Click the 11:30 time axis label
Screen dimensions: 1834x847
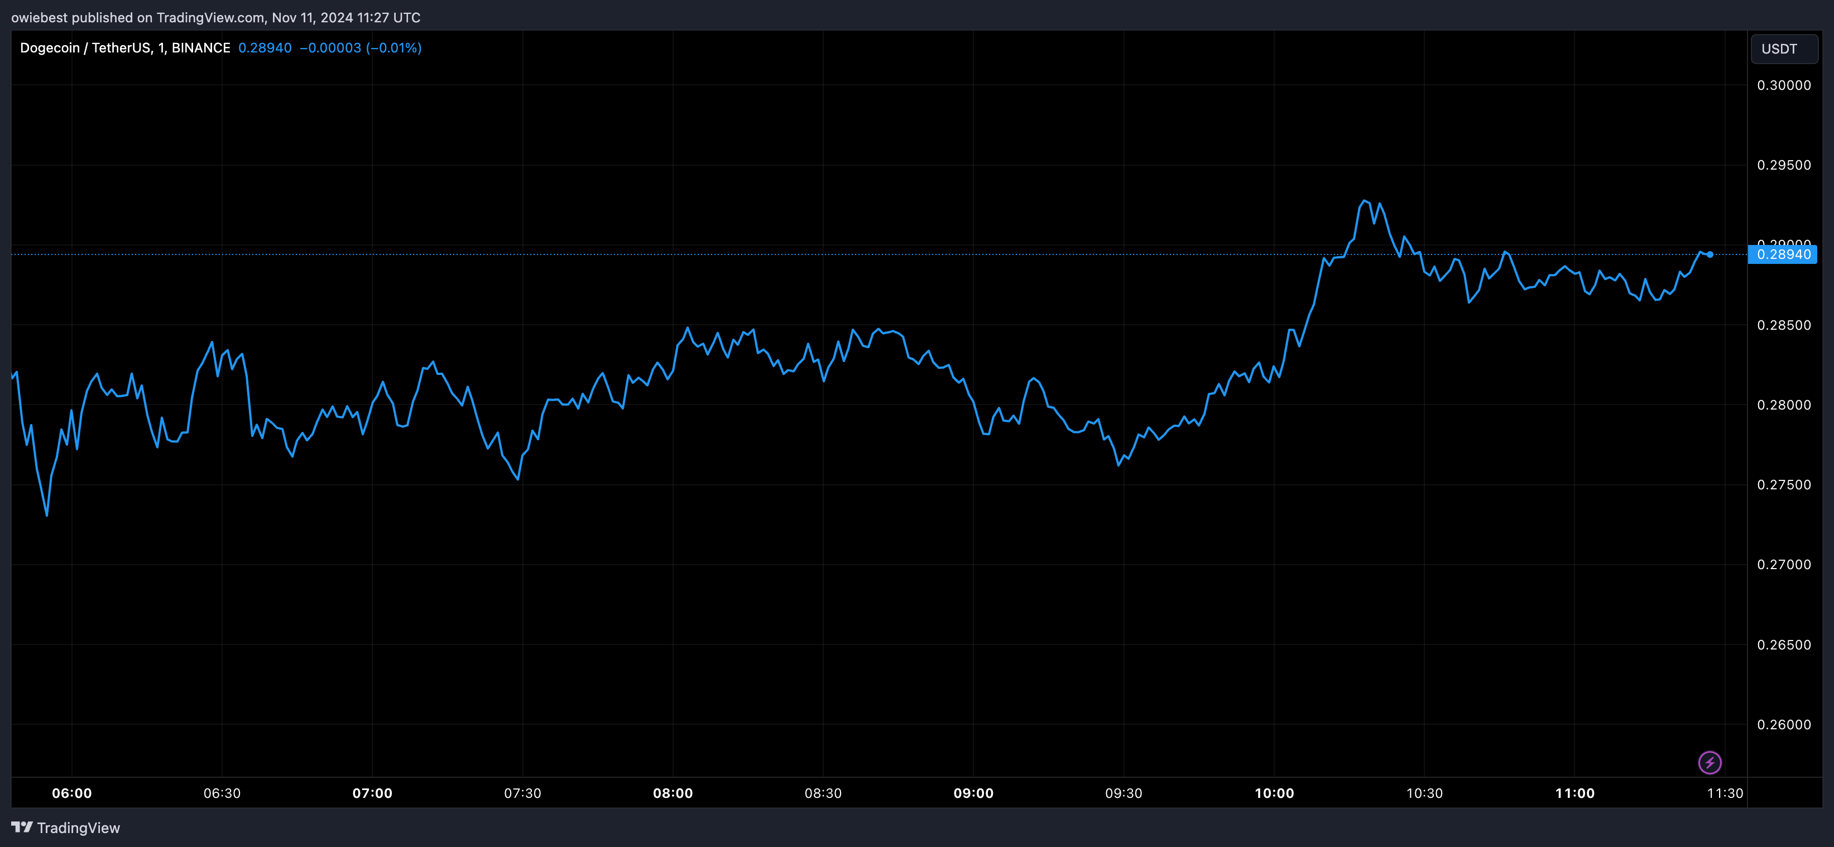point(1725,793)
